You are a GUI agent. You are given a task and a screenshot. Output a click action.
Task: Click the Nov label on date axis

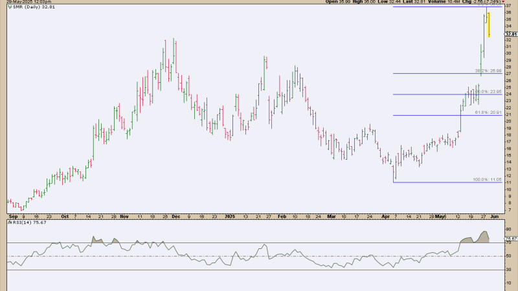click(x=124, y=217)
